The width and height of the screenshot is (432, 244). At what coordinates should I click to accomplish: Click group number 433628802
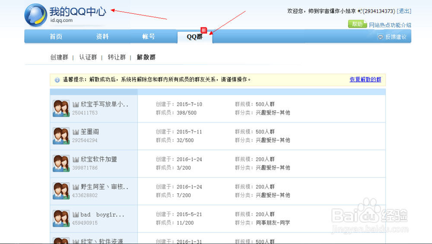(x=85, y=195)
